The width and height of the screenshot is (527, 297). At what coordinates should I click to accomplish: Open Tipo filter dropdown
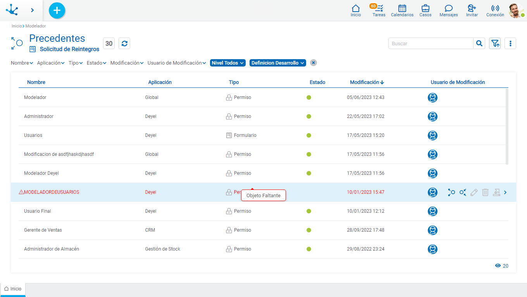[x=76, y=63]
